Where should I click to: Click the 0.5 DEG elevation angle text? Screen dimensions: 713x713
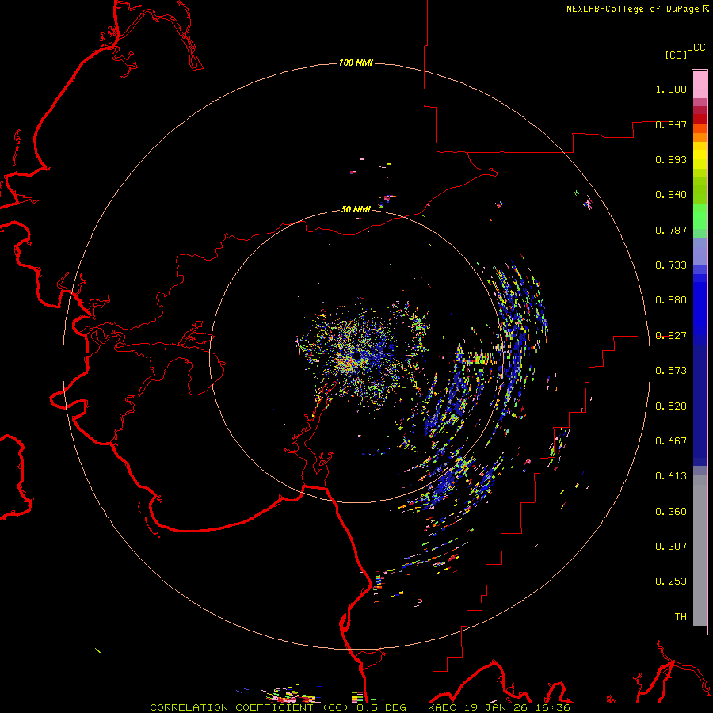pos(382,707)
